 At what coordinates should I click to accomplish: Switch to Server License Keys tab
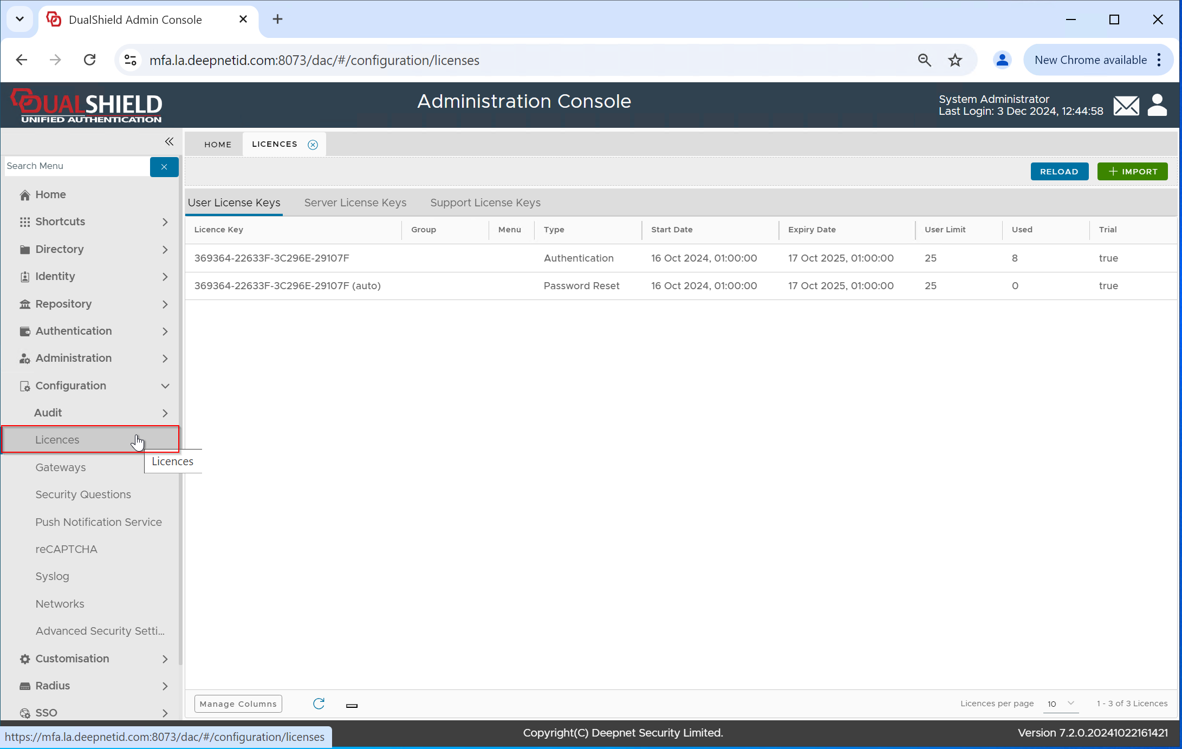[x=355, y=203]
